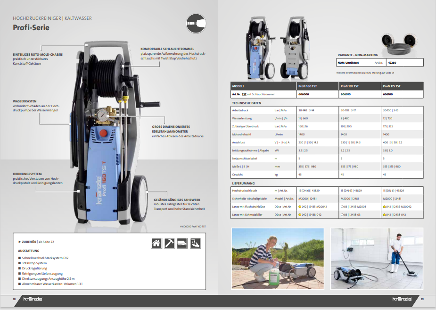Image resolution: width=436 pixels, height=310 pixels.
Task: Click the hand-washing application icon
Action: (x=195, y=243)
